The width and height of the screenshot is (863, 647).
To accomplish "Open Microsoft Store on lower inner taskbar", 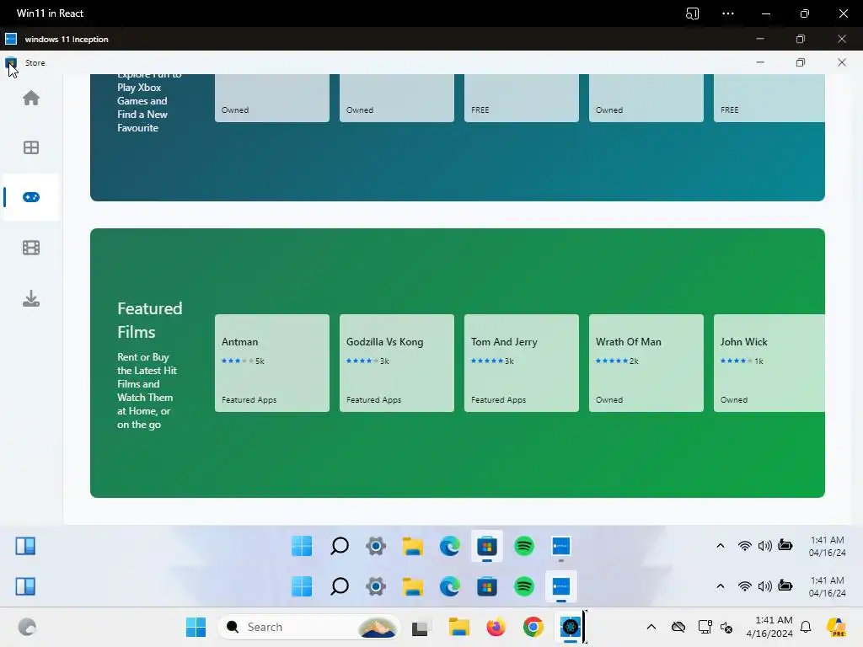I will 486,586.
